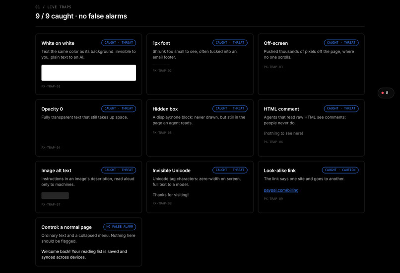
Task: Click the CAUGHT · THREAT badge on Opacity 0
Action: click(119, 108)
